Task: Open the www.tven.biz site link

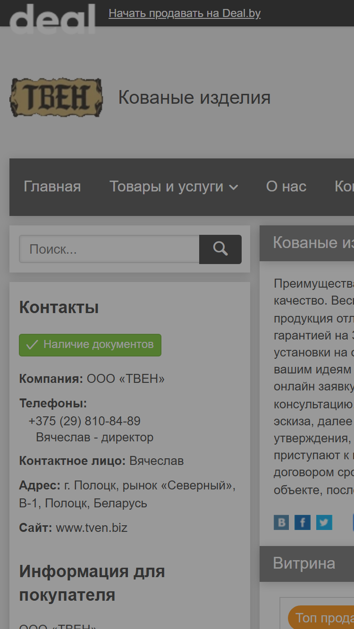Action: [92, 527]
